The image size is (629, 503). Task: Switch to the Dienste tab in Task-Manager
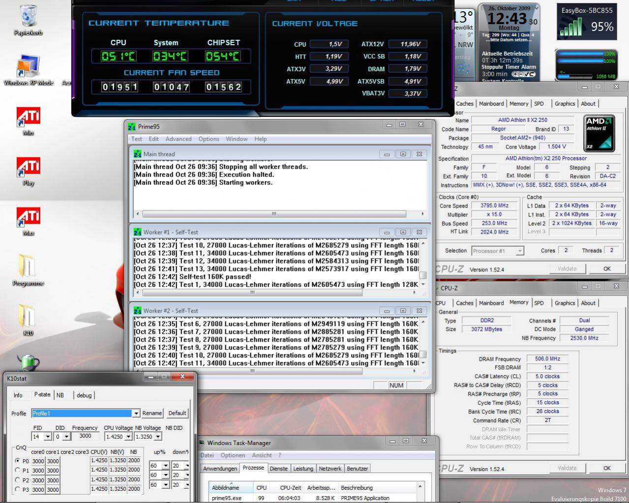tap(279, 469)
